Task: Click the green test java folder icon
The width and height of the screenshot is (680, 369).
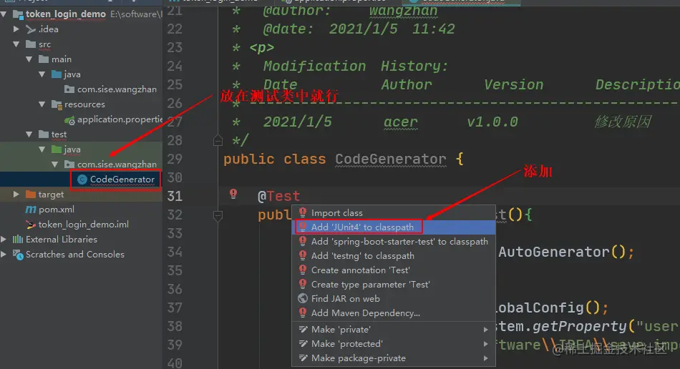Action: coord(57,149)
